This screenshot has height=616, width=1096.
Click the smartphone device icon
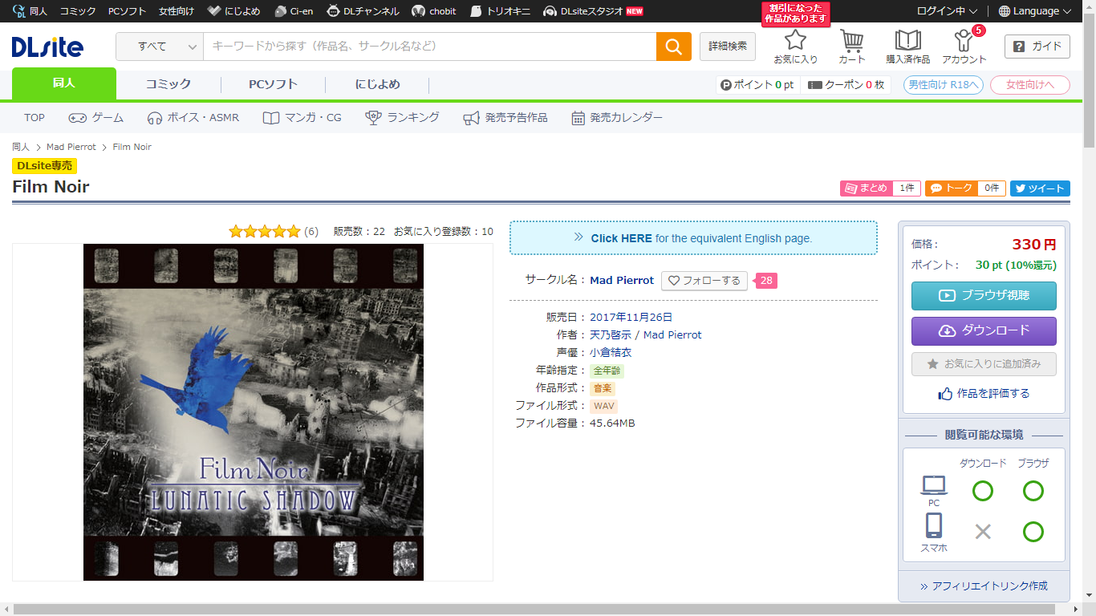point(933,526)
